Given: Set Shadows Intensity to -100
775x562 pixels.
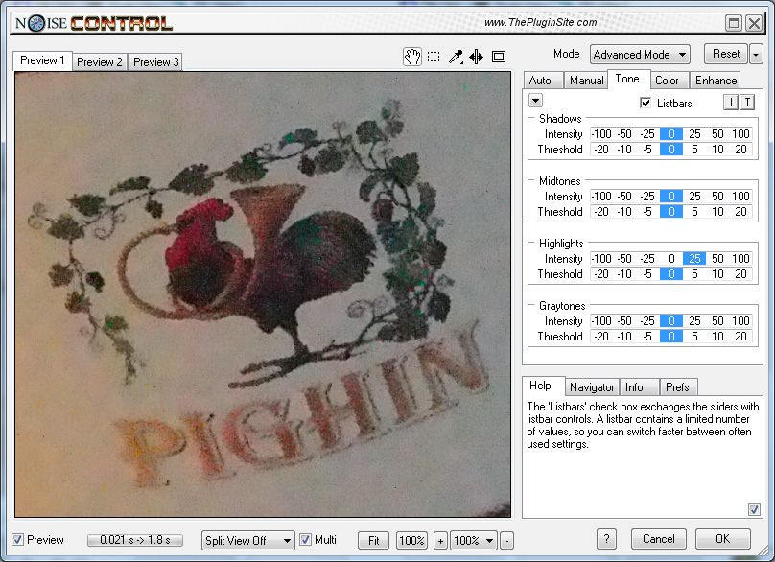Looking at the screenshot, I should [601, 134].
